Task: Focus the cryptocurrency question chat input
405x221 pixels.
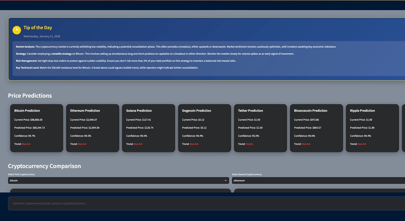Action: pos(206,204)
